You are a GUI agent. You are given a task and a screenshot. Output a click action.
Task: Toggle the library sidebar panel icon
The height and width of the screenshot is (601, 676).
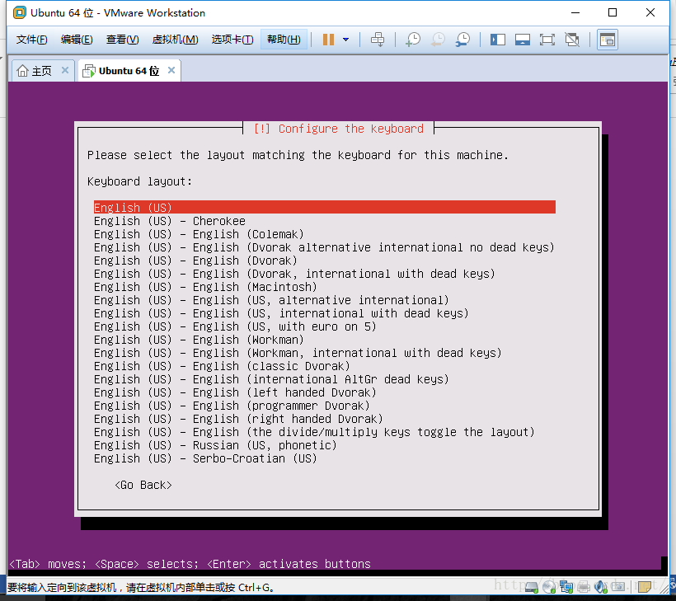coord(498,40)
